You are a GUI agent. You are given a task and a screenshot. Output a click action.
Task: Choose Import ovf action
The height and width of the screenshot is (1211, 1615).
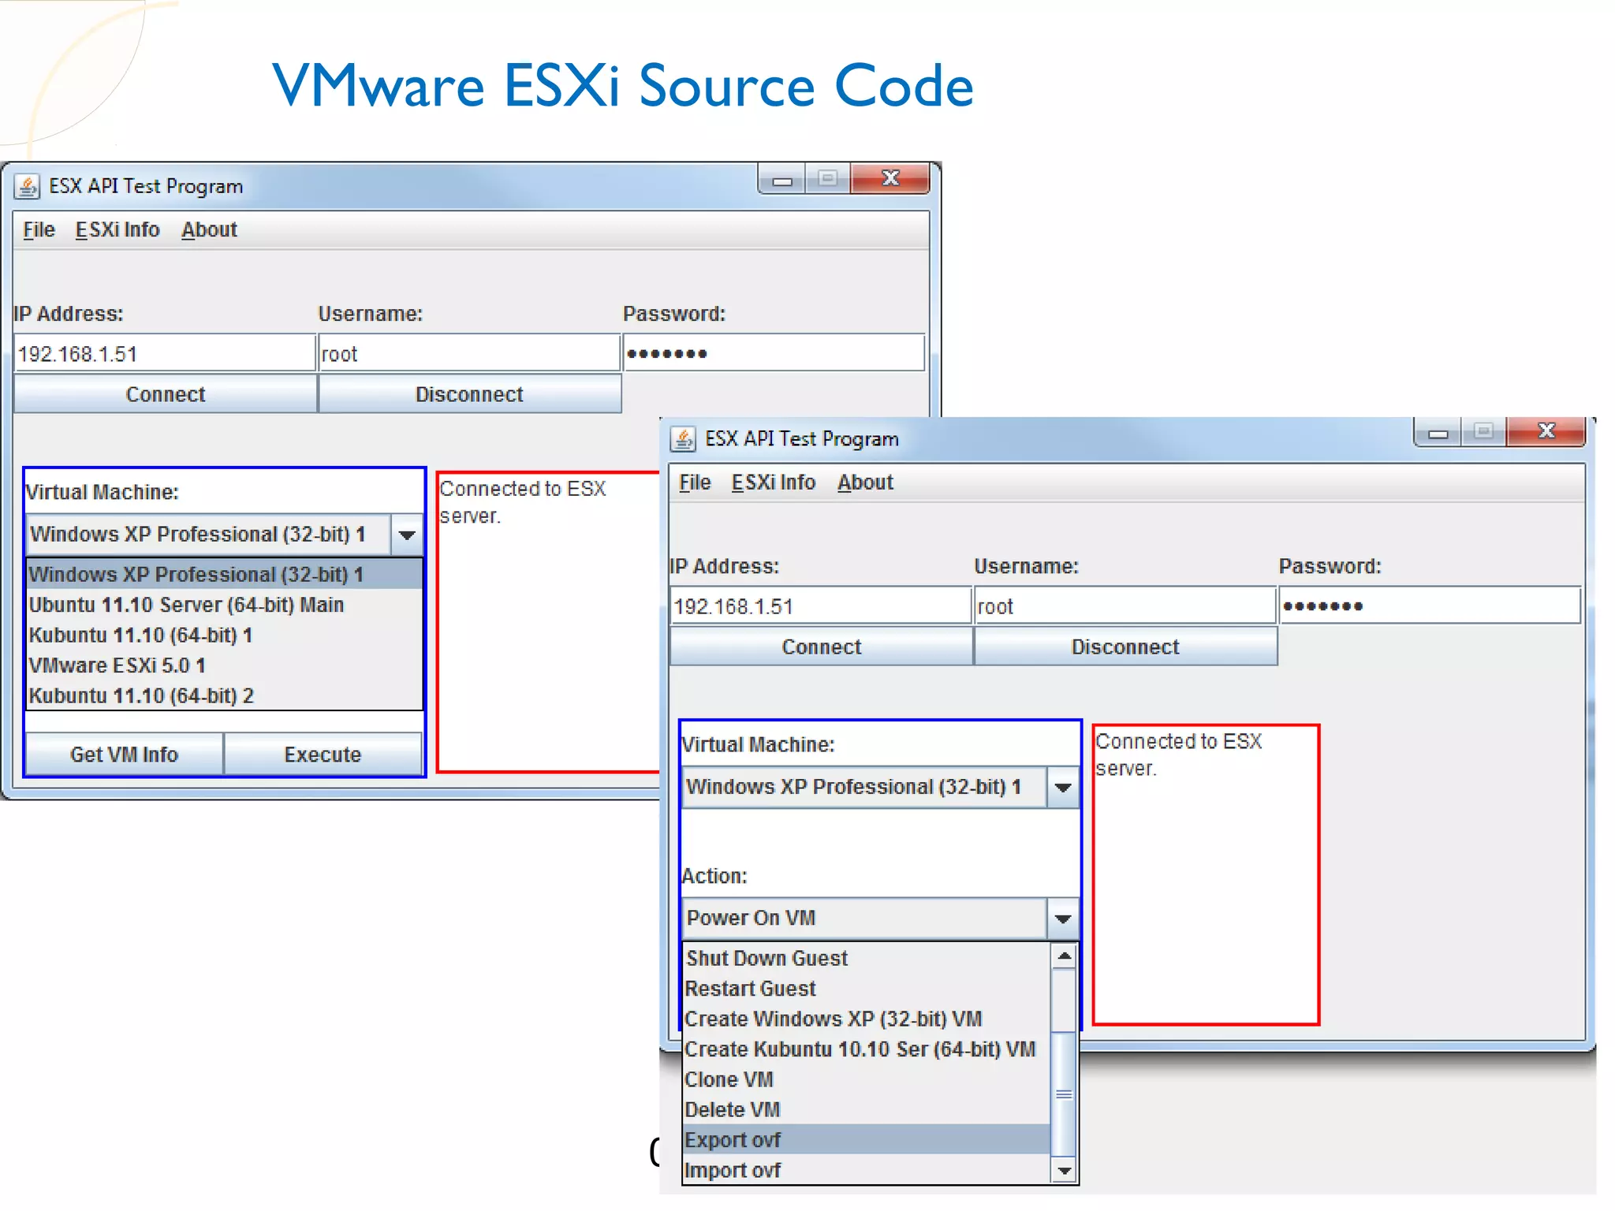click(867, 1170)
